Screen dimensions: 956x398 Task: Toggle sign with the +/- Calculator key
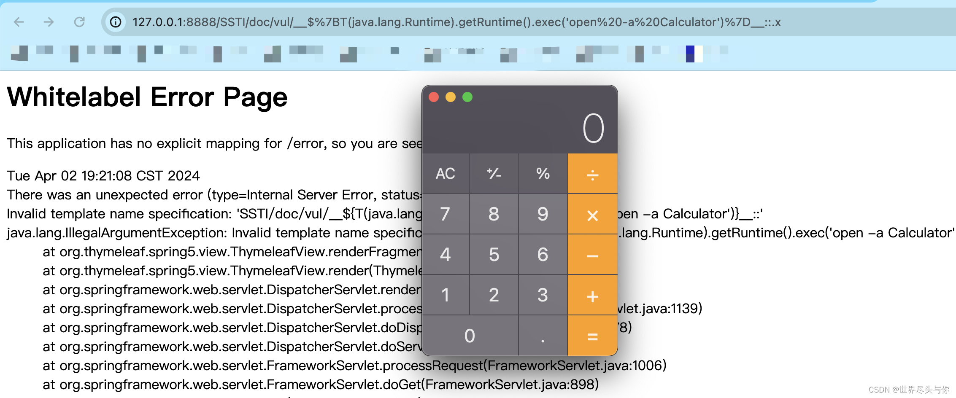click(494, 173)
